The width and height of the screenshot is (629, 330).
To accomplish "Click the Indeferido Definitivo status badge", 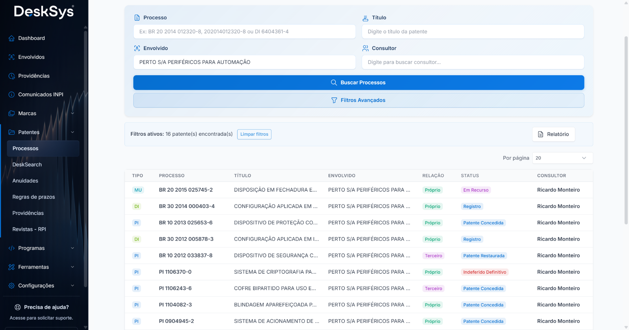I will click(x=485, y=272).
